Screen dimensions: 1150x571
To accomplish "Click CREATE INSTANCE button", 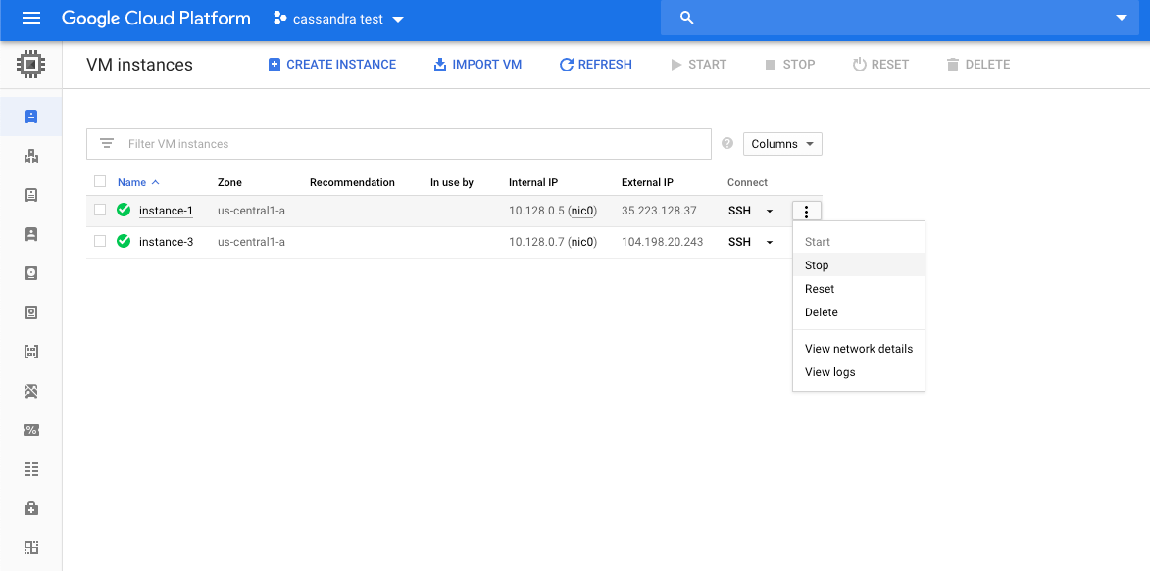I will coord(332,65).
